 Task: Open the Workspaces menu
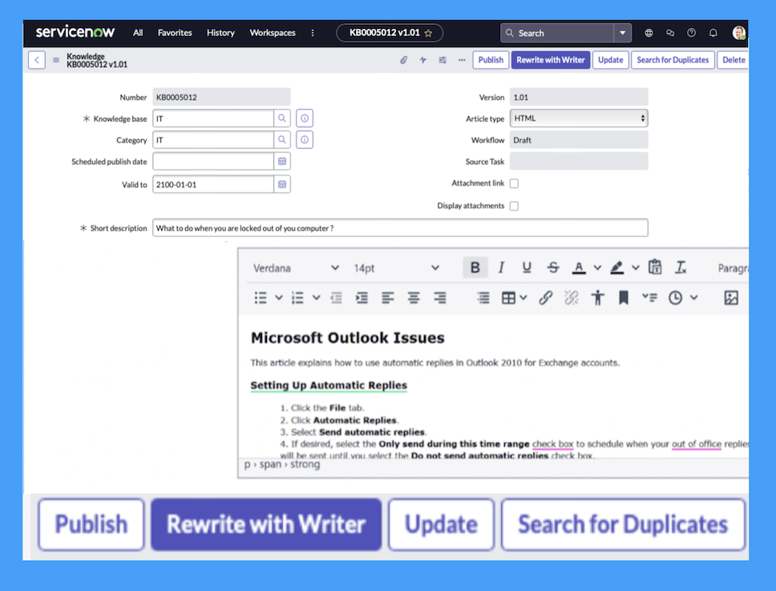pos(273,33)
